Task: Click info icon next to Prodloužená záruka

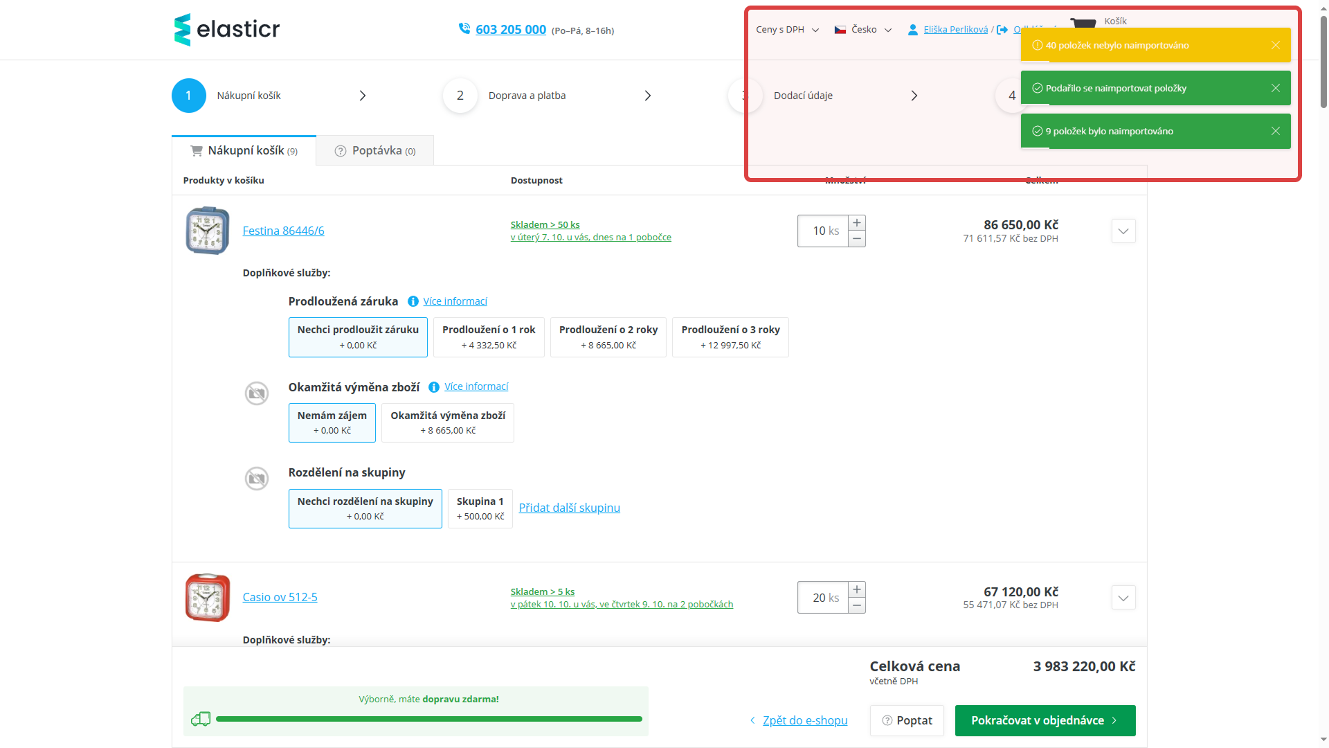Action: (413, 301)
